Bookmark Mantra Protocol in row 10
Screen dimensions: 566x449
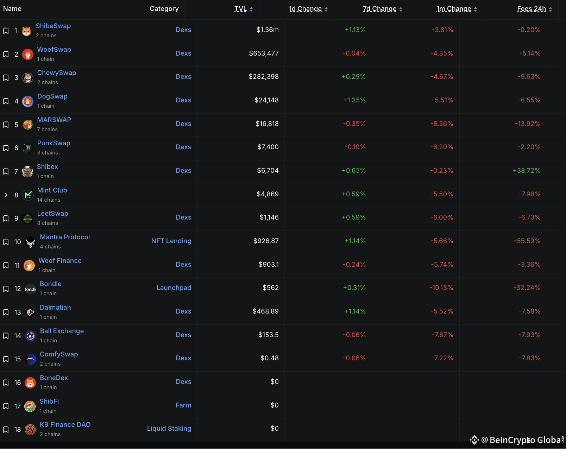tap(6, 242)
